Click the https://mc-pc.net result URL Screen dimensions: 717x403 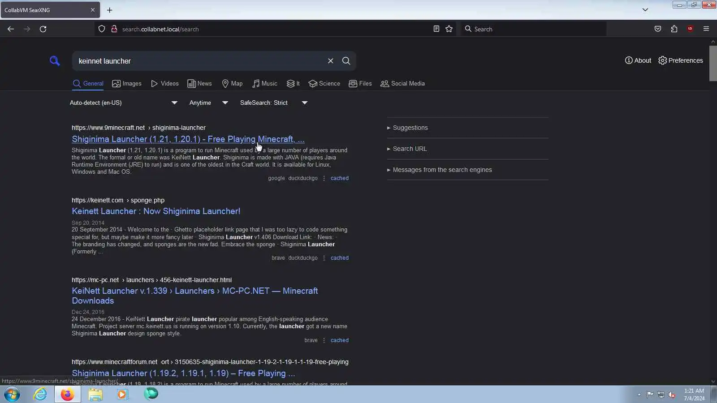pos(151,280)
